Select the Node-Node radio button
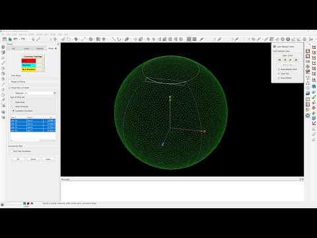The image size is (317, 238). pos(13,102)
